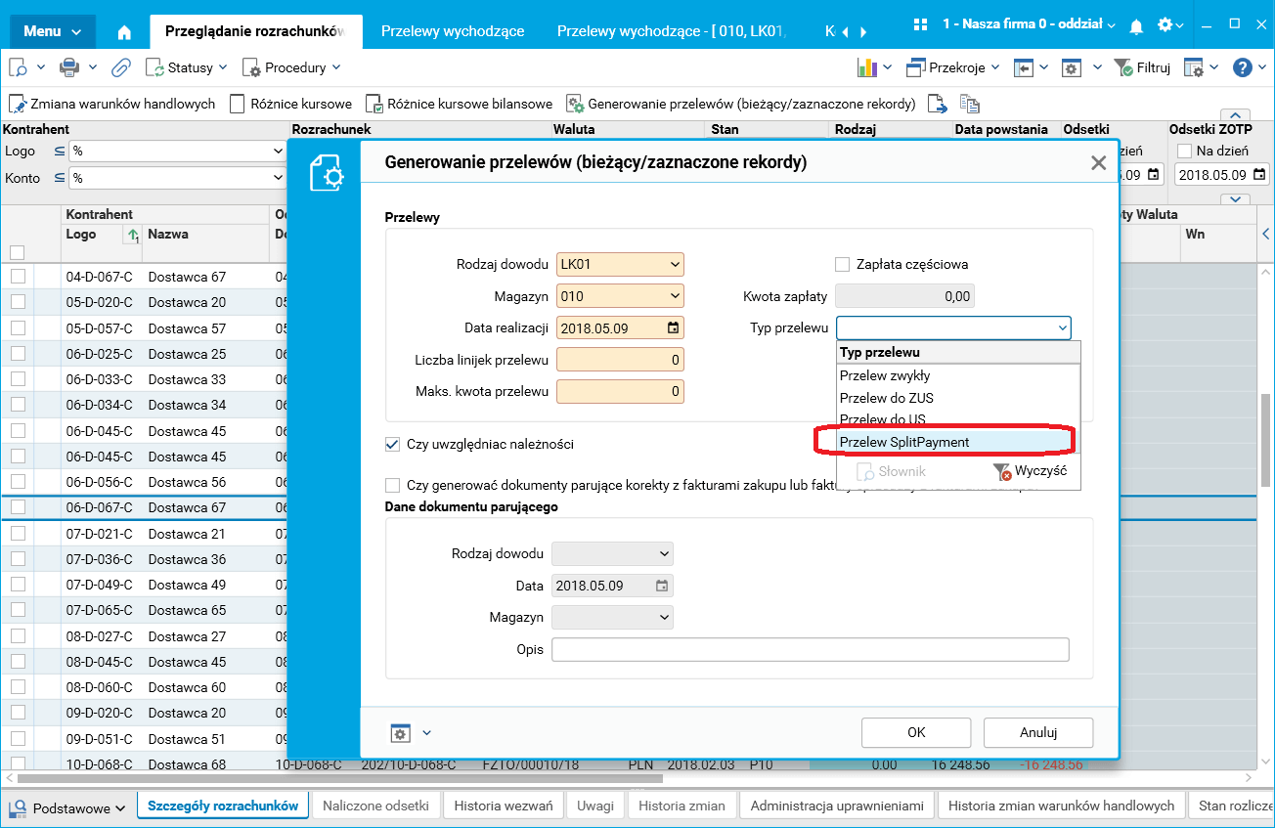
Task: Uncheck Czy uwzględniać należności
Action: click(392, 444)
